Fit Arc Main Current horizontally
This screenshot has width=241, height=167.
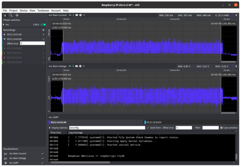pos(70,15)
